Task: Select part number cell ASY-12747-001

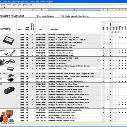Action: 42,50
